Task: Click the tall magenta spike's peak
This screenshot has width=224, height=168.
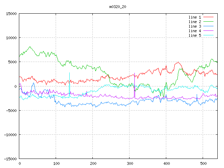Action: (134, 73)
